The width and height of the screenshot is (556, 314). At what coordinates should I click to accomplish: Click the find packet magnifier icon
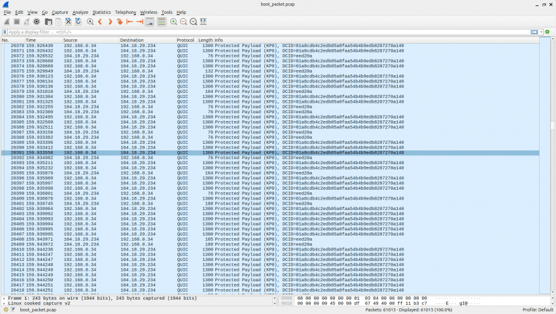coord(90,22)
